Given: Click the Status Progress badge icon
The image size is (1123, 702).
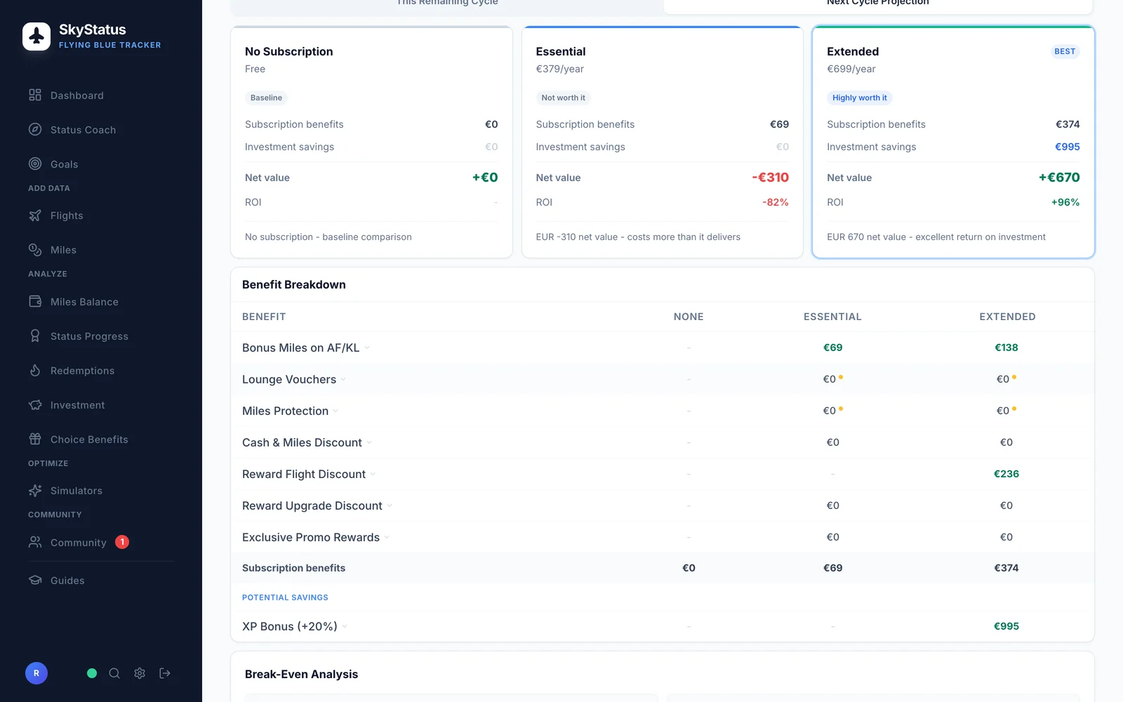Looking at the screenshot, I should click(x=35, y=336).
